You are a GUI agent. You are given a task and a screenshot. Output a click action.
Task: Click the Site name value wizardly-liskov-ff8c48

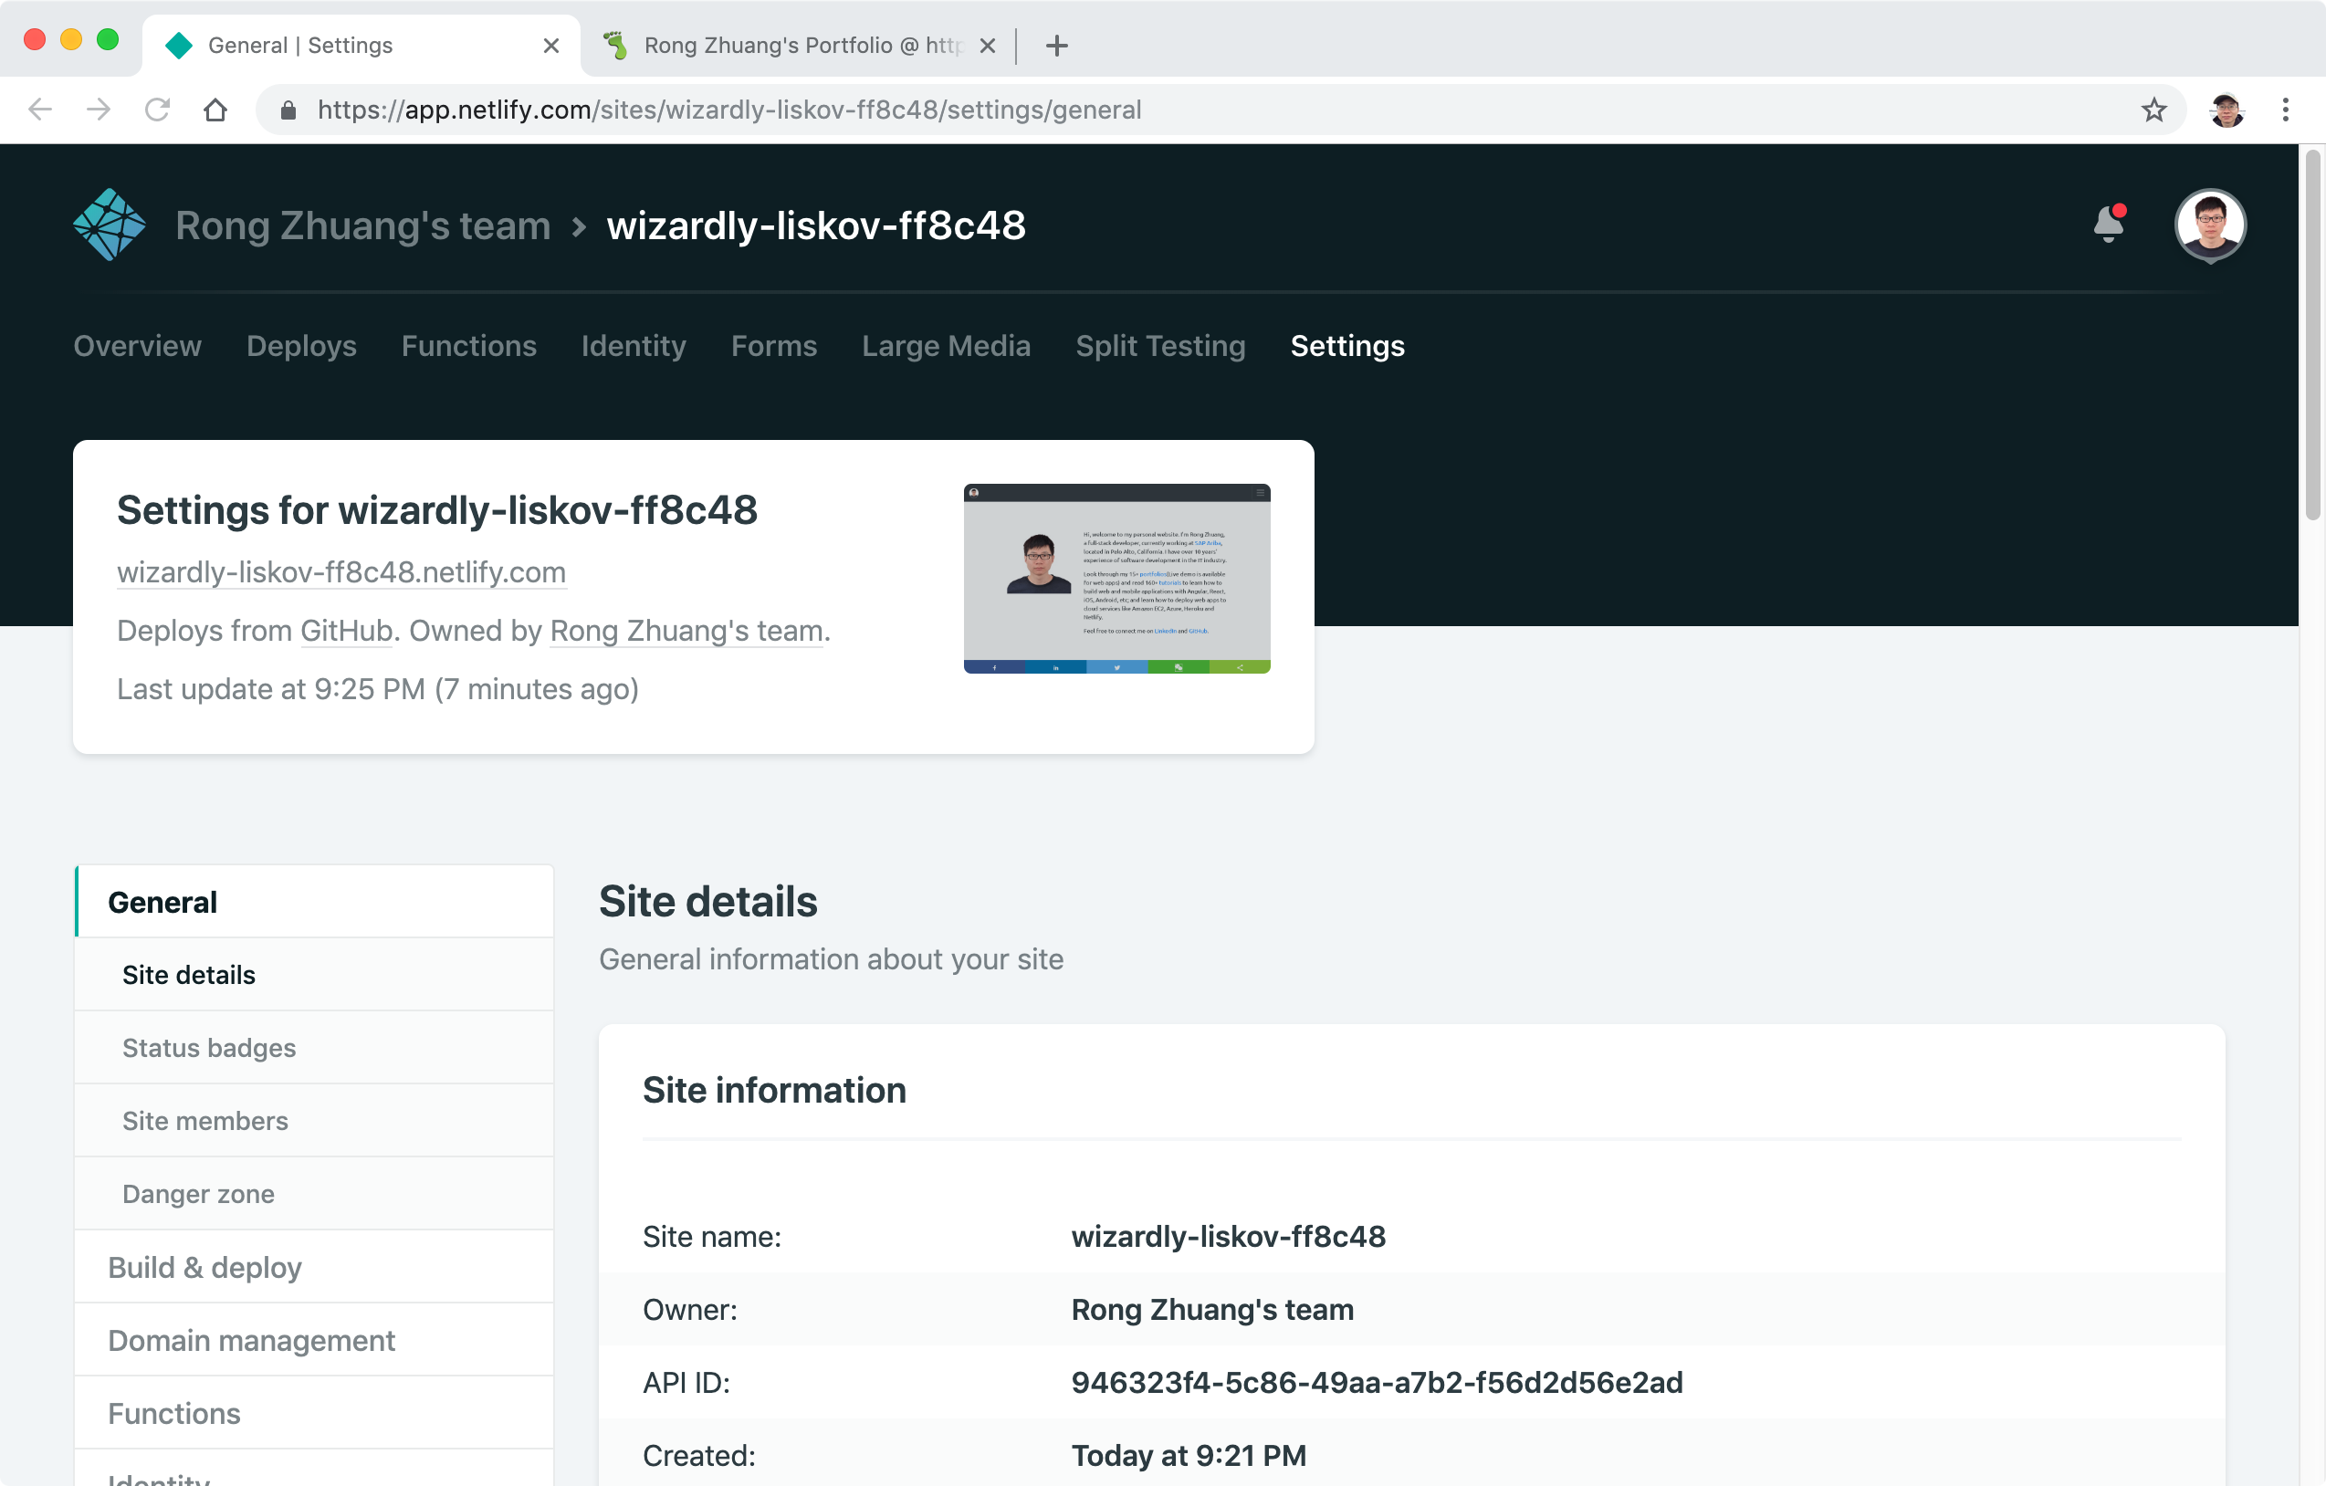pyautogui.click(x=1228, y=1236)
